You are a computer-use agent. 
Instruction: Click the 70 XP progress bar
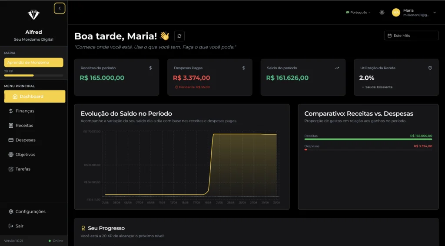pyautogui.click(x=33, y=75)
